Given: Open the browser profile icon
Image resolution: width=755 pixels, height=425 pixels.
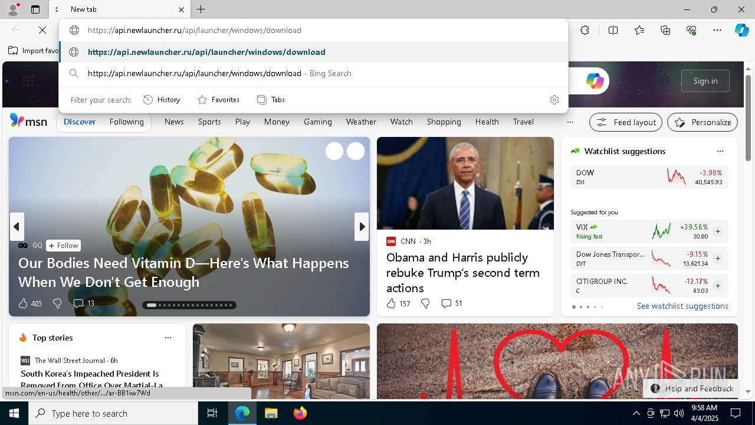Looking at the screenshot, I should click(12, 9).
